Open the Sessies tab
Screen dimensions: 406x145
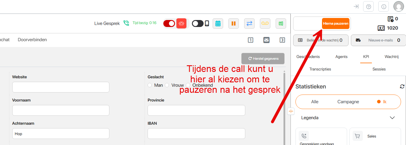tap(379, 69)
